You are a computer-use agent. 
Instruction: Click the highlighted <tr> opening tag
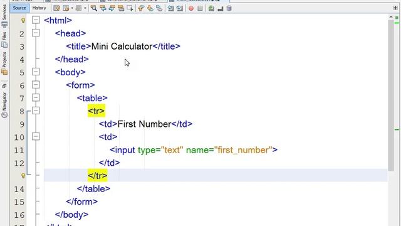click(x=96, y=111)
